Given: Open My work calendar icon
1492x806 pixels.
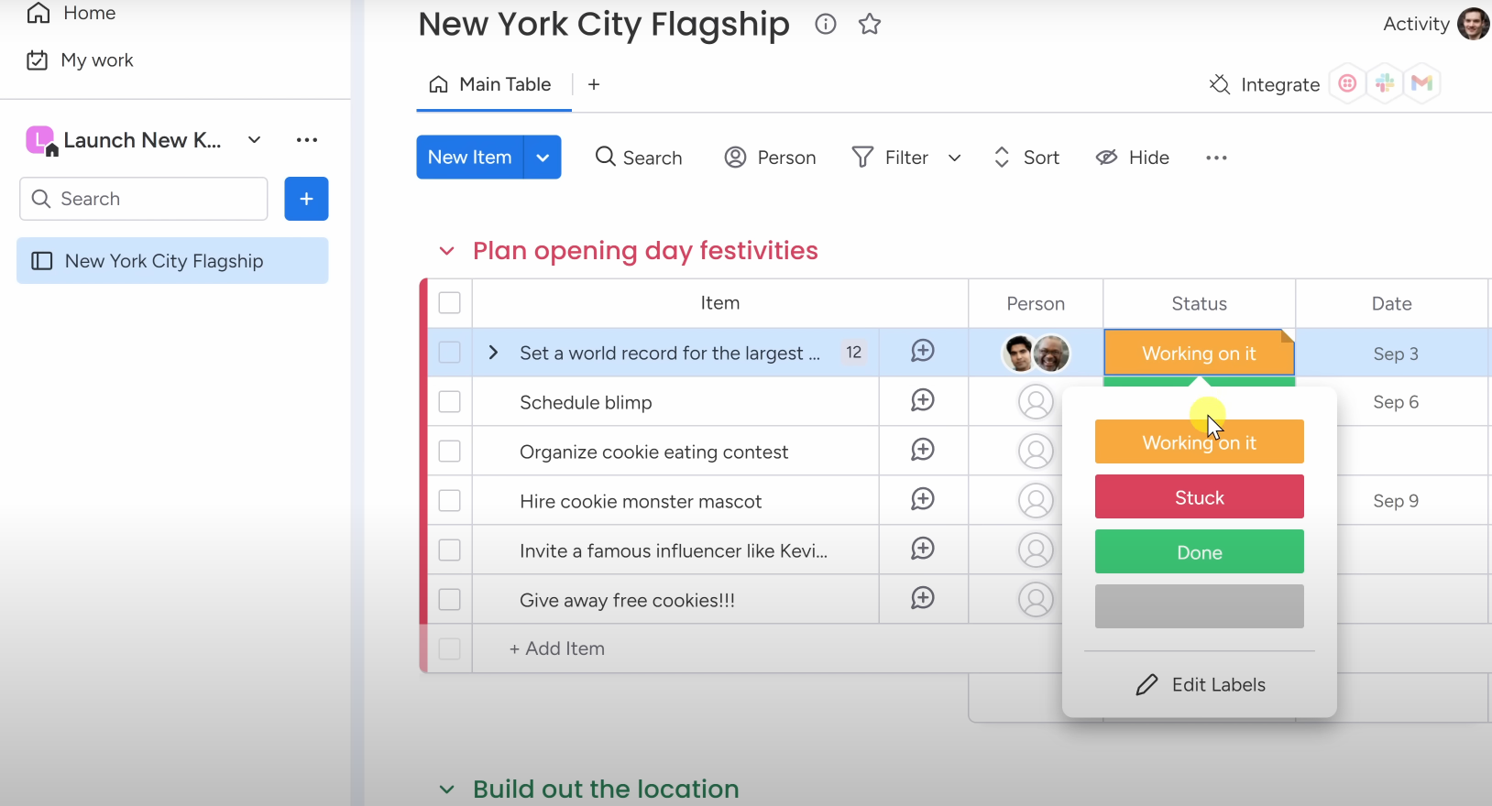Looking at the screenshot, I should [38, 60].
